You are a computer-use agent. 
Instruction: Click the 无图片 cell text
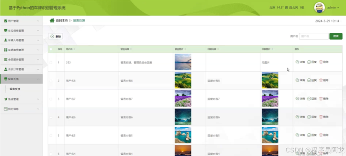(x=266, y=63)
